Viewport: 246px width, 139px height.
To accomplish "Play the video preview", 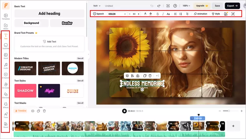I will [124, 111].
